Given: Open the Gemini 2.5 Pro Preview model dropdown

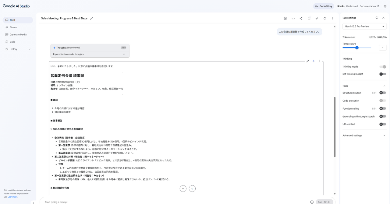Looking at the screenshot, I should [x=364, y=26].
